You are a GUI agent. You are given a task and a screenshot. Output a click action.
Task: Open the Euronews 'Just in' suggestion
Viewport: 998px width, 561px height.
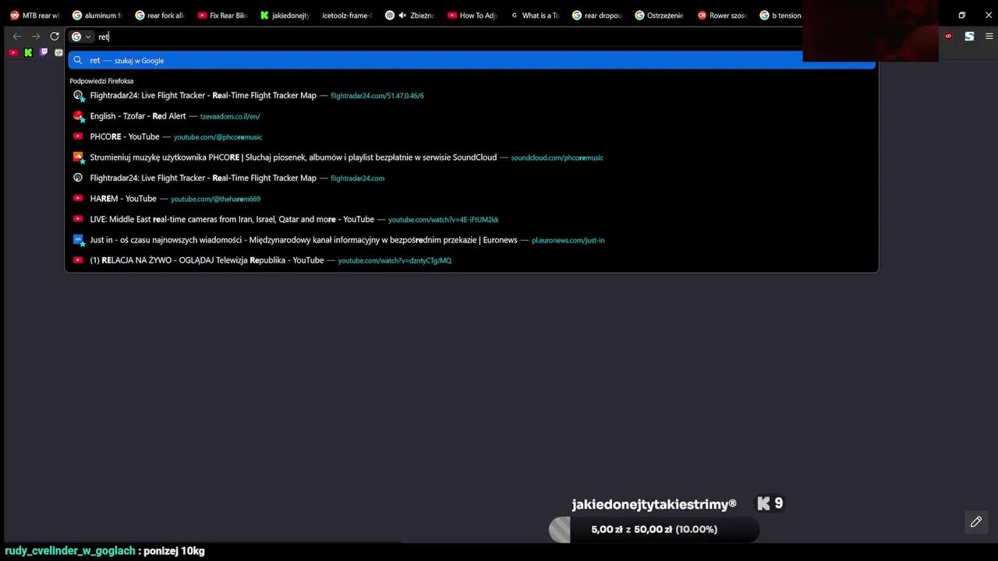pyautogui.click(x=472, y=240)
